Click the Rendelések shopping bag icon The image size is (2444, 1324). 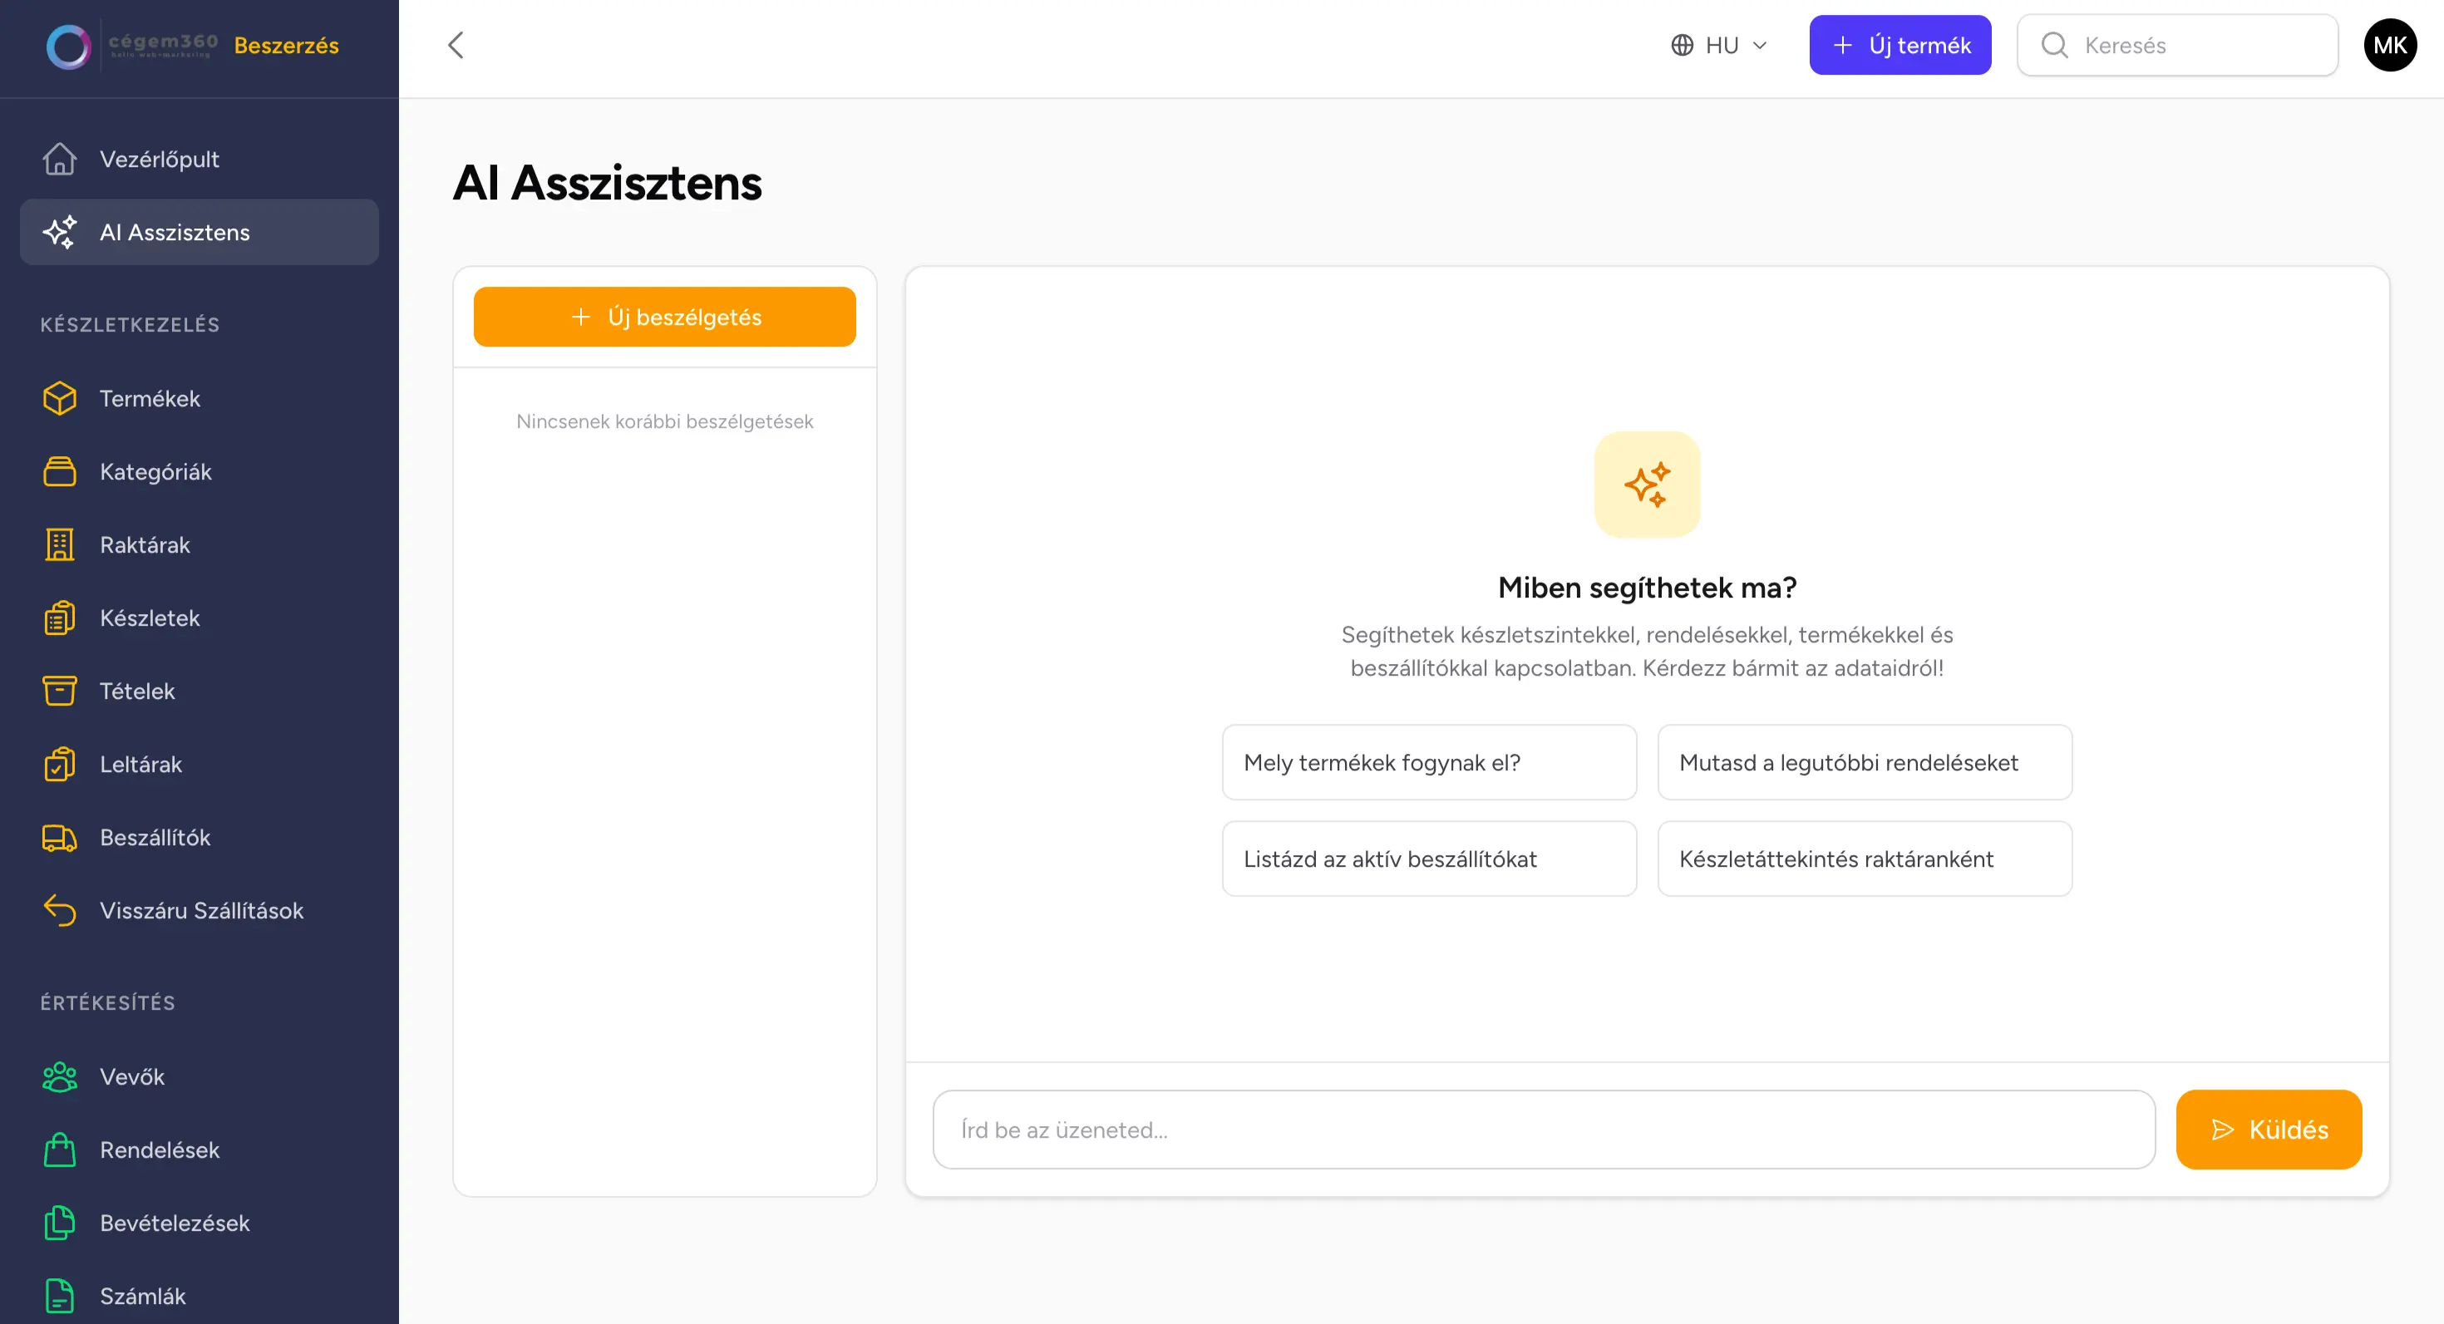point(59,1149)
